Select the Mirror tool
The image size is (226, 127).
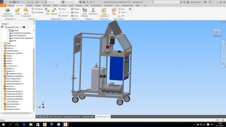point(75,12)
